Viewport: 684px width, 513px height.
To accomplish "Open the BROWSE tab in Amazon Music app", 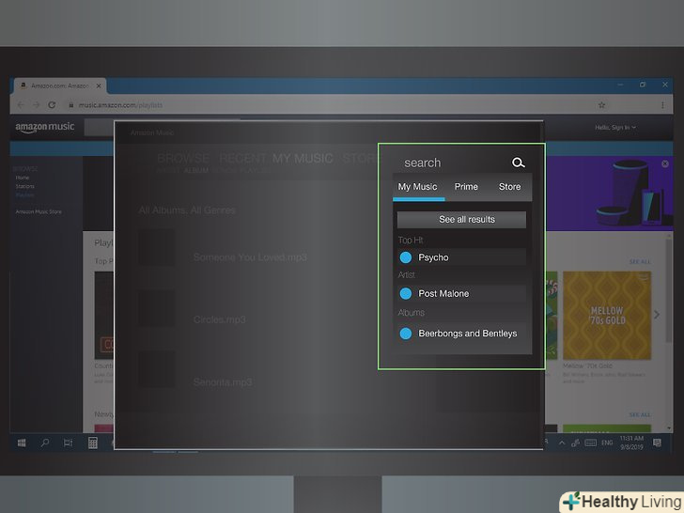I will 183,158.
